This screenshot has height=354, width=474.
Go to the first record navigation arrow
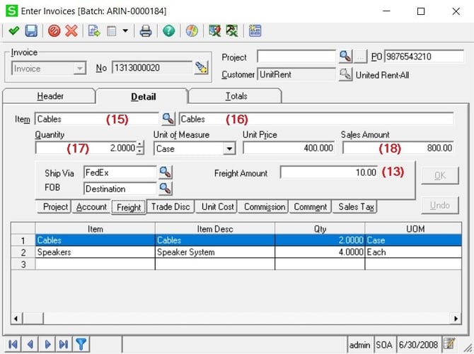pyautogui.click(x=13, y=344)
